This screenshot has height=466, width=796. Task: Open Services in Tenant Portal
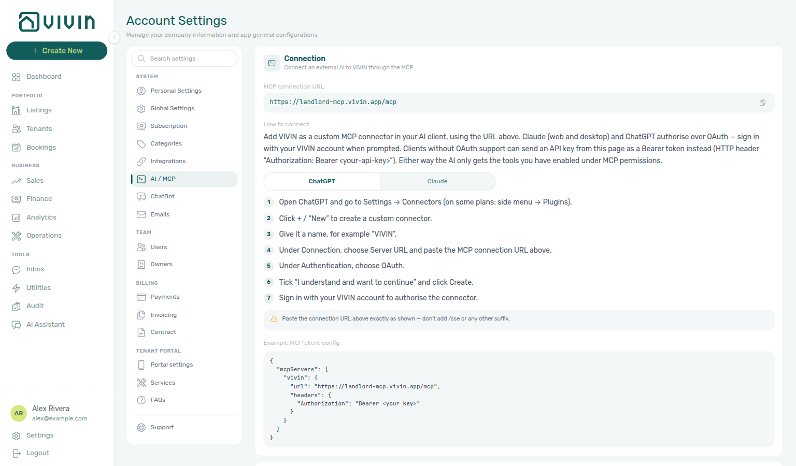[x=184, y=383]
